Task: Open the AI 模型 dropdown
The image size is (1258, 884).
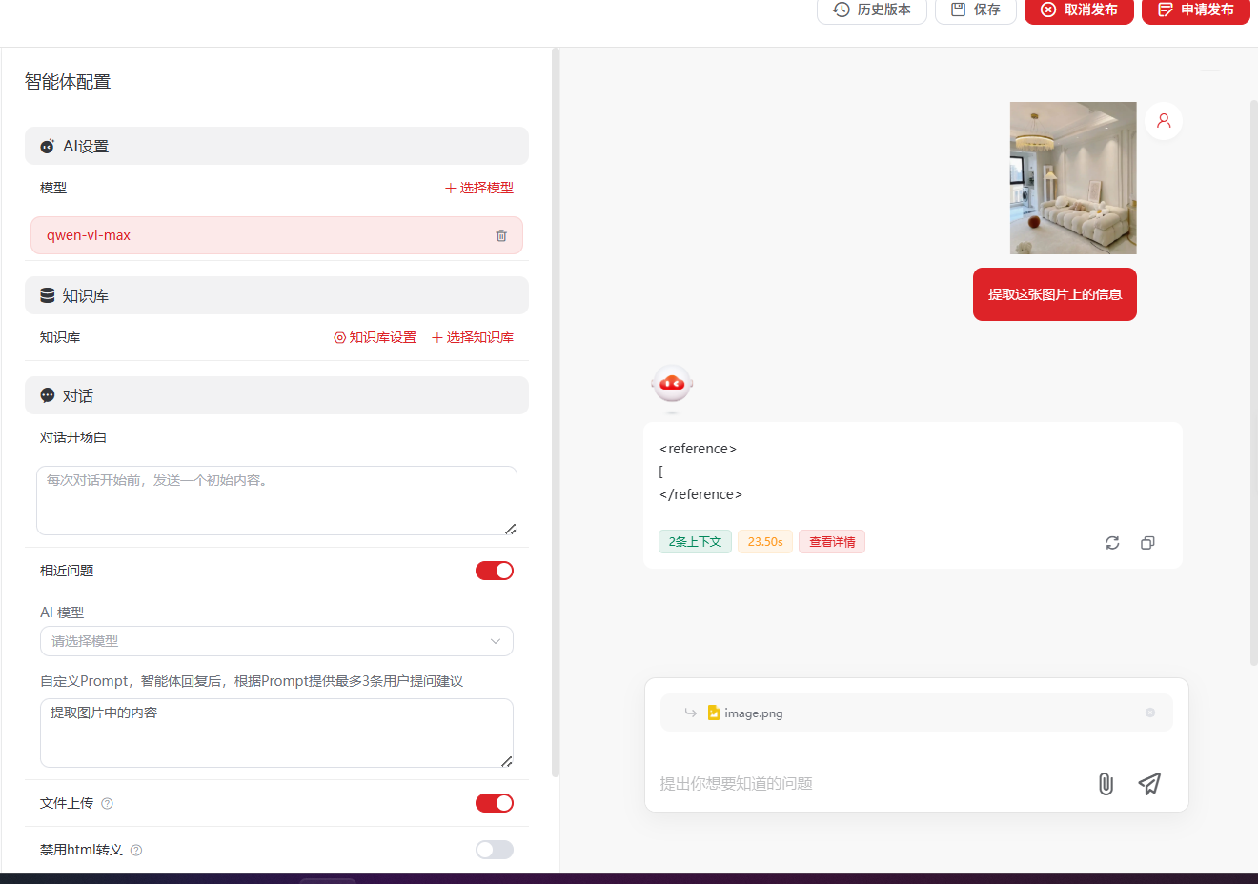Action: click(276, 641)
